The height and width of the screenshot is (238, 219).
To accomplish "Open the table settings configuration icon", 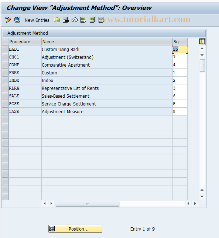I will point(202,41).
